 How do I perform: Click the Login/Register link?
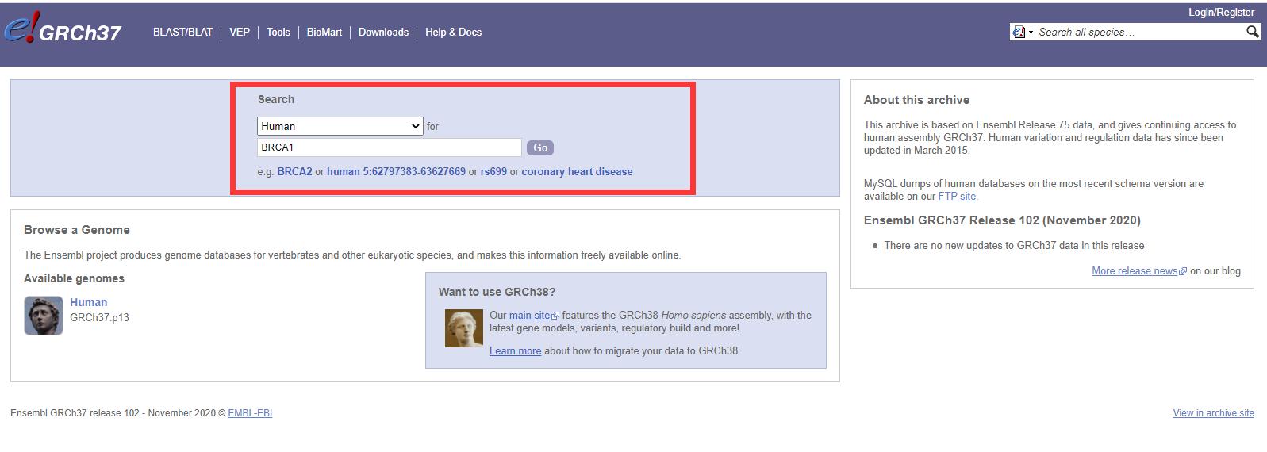[x=1221, y=12]
